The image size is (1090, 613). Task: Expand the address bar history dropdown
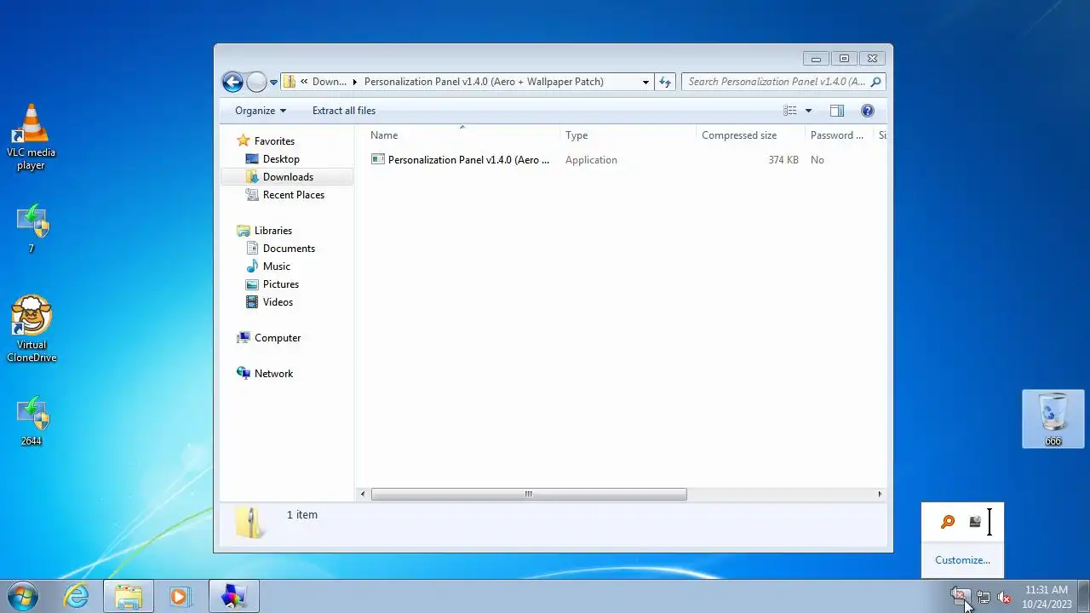(x=645, y=82)
